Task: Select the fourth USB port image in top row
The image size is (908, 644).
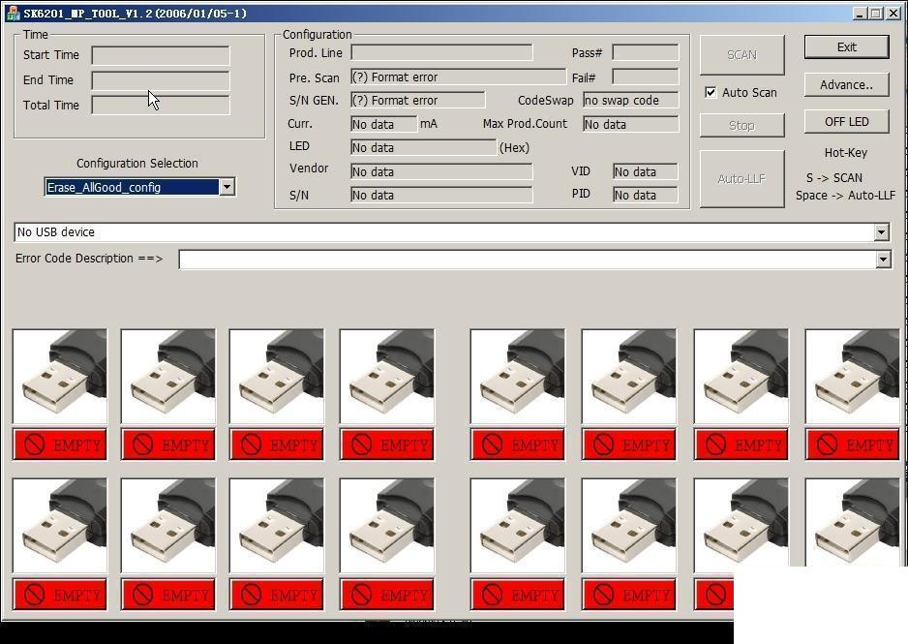Action: coord(387,377)
